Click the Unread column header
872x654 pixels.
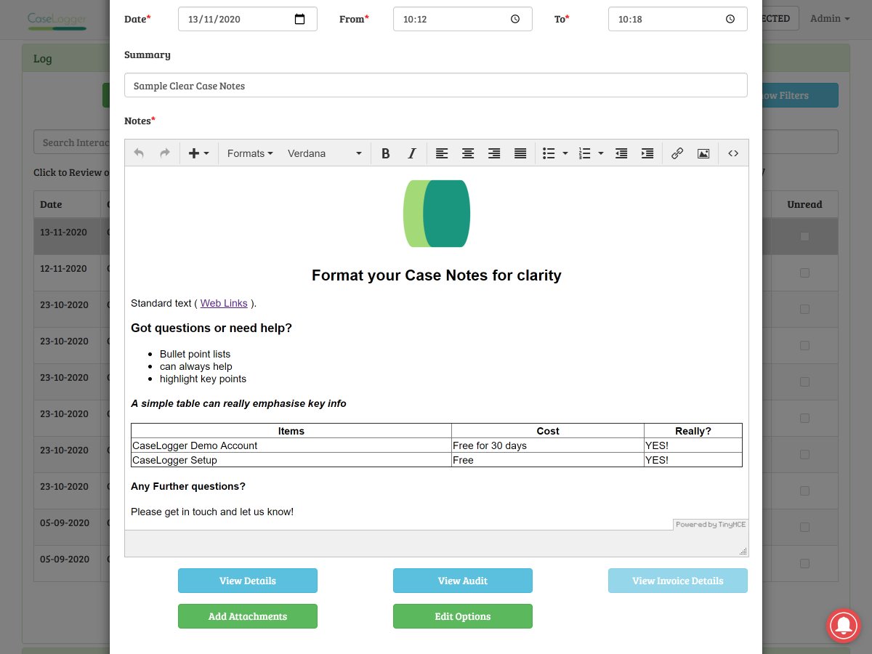[804, 204]
